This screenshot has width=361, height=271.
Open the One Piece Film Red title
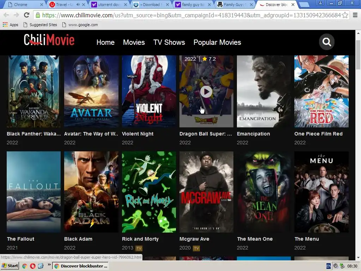318,134
